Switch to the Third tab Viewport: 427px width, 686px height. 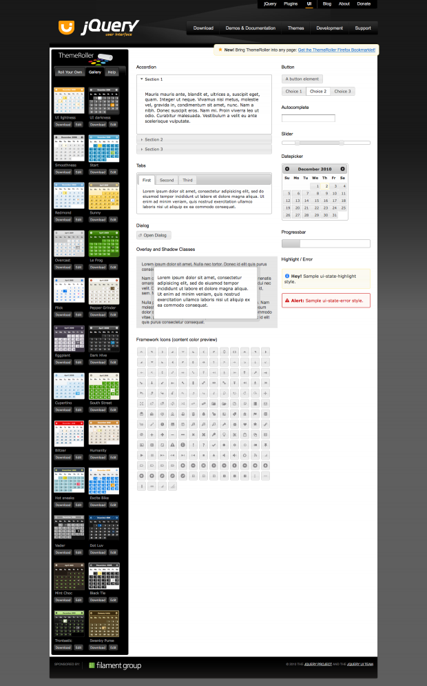[x=187, y=180]
